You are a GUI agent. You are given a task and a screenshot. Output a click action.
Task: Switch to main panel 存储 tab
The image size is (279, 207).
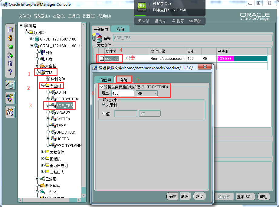[x=120, y=29]
